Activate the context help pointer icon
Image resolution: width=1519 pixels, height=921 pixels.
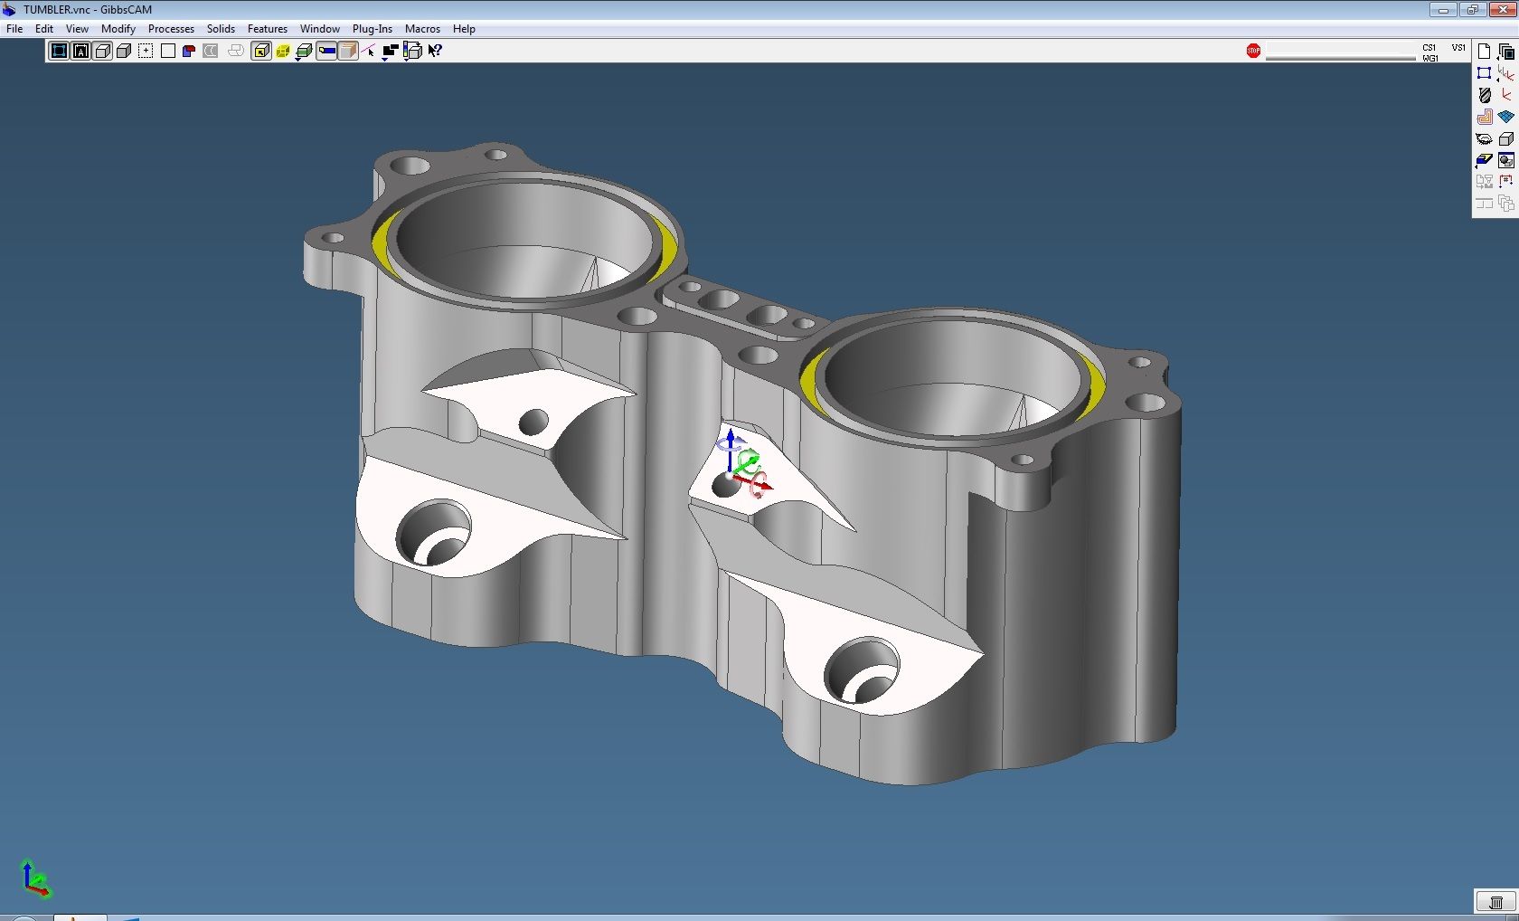[x=435, y=51]
